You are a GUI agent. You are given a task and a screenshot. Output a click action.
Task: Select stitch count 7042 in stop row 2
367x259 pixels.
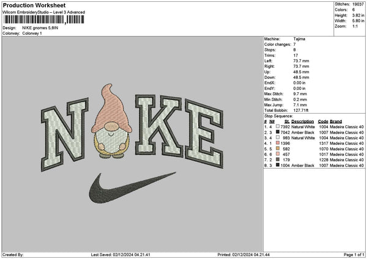click(285, 133)
